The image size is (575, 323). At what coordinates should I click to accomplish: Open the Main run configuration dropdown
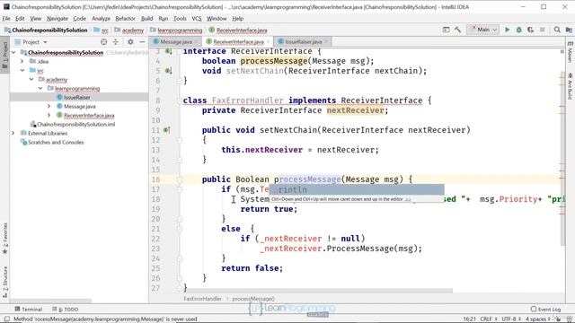coord(482,30)
